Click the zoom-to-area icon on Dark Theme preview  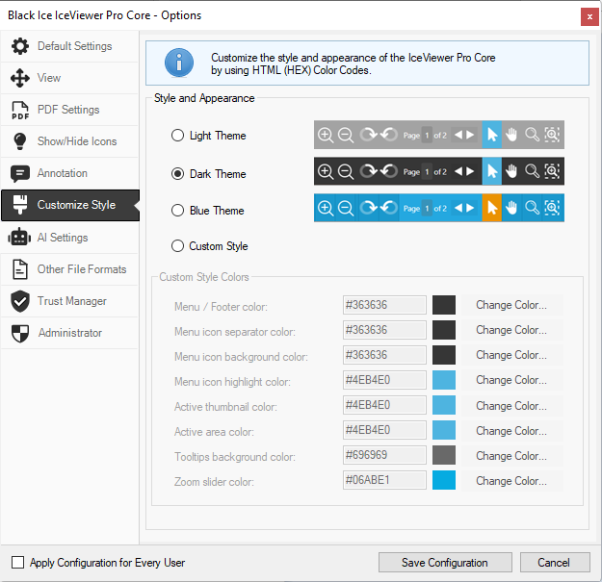(552, 171)
